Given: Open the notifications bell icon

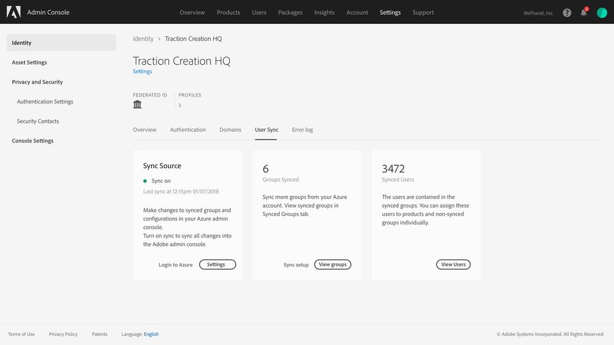Looking at the screenshot, I should tap(583, 12).
